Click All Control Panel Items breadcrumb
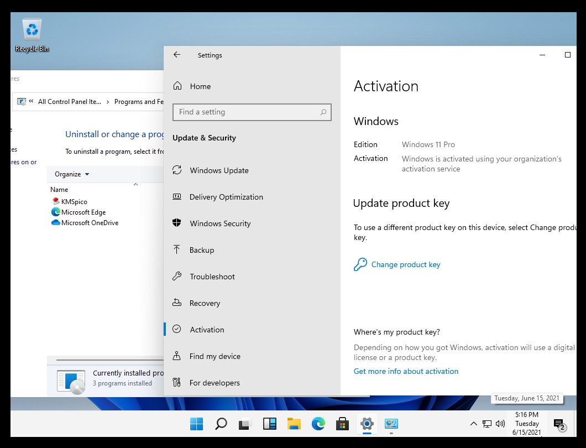This screenshot has height=448, width=586. pos(70,102)
